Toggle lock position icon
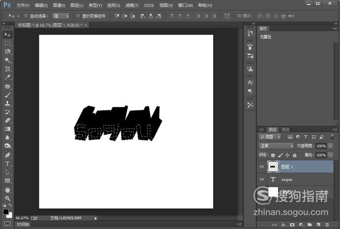Screen dimensions: 340x229 [287, 155]
